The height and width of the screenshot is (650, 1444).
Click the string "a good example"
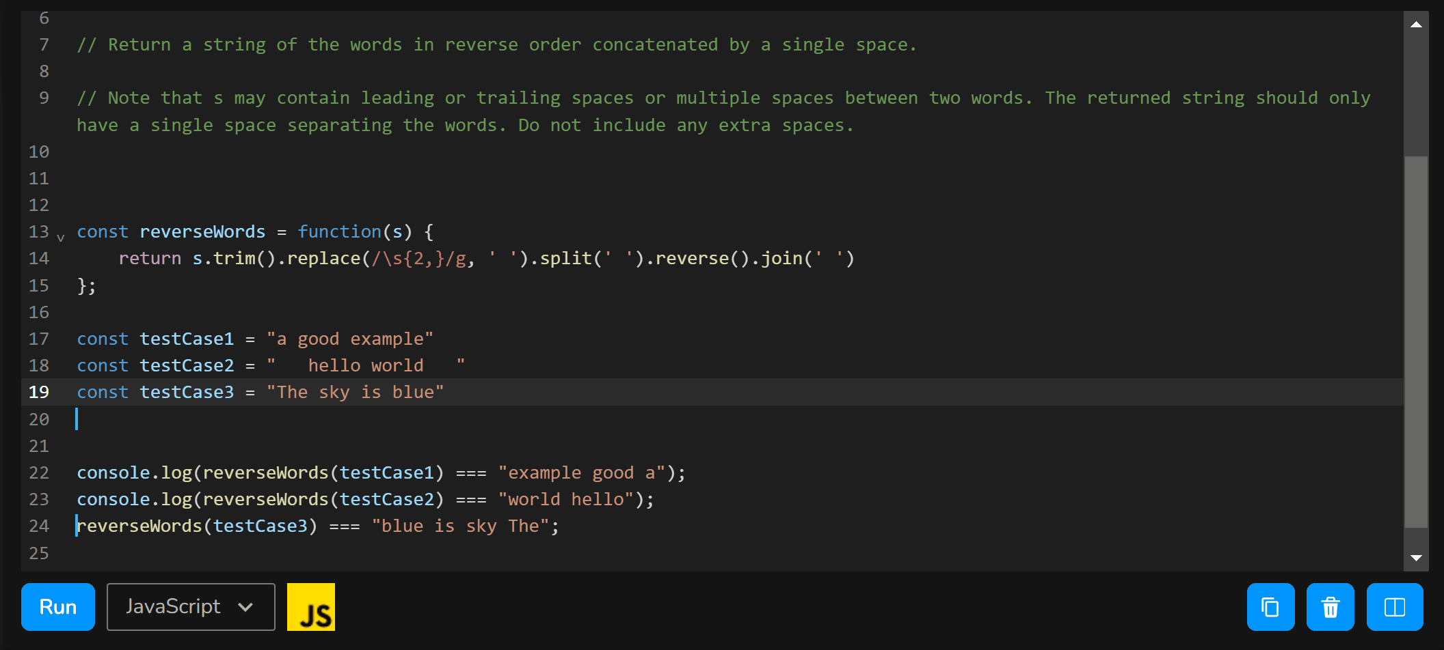point(350,339)
